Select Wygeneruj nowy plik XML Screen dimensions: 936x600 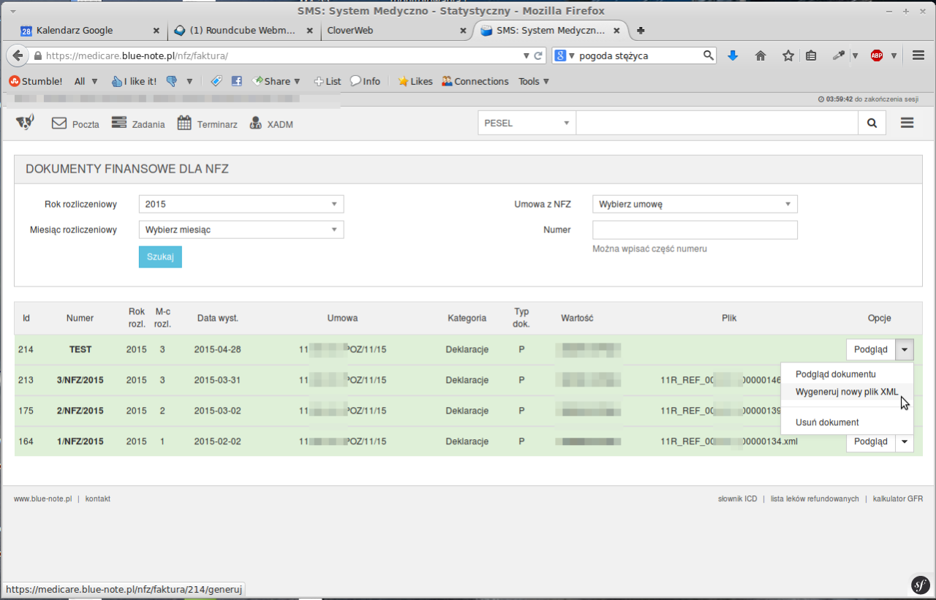[846, 392]
